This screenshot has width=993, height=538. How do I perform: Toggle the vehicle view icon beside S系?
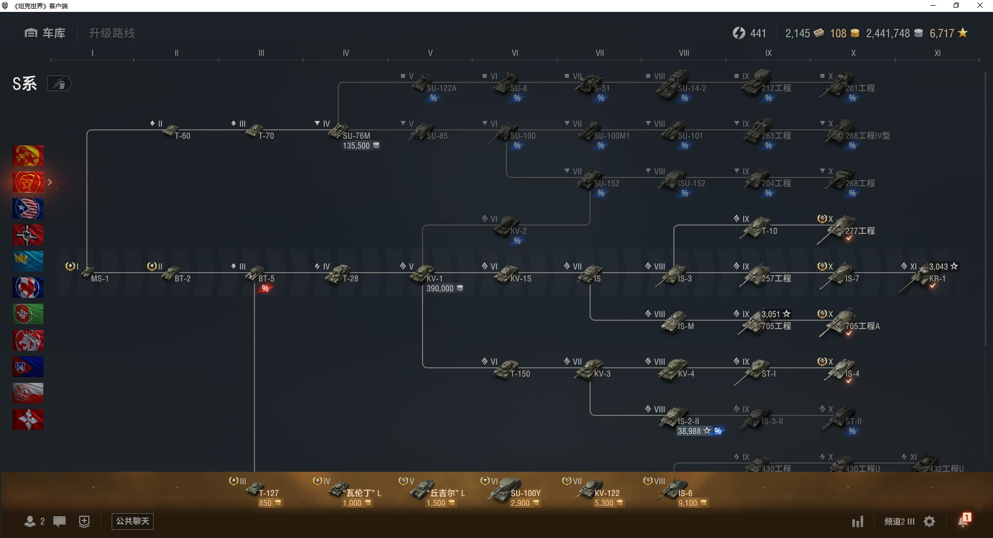click(x=59, y=83)
